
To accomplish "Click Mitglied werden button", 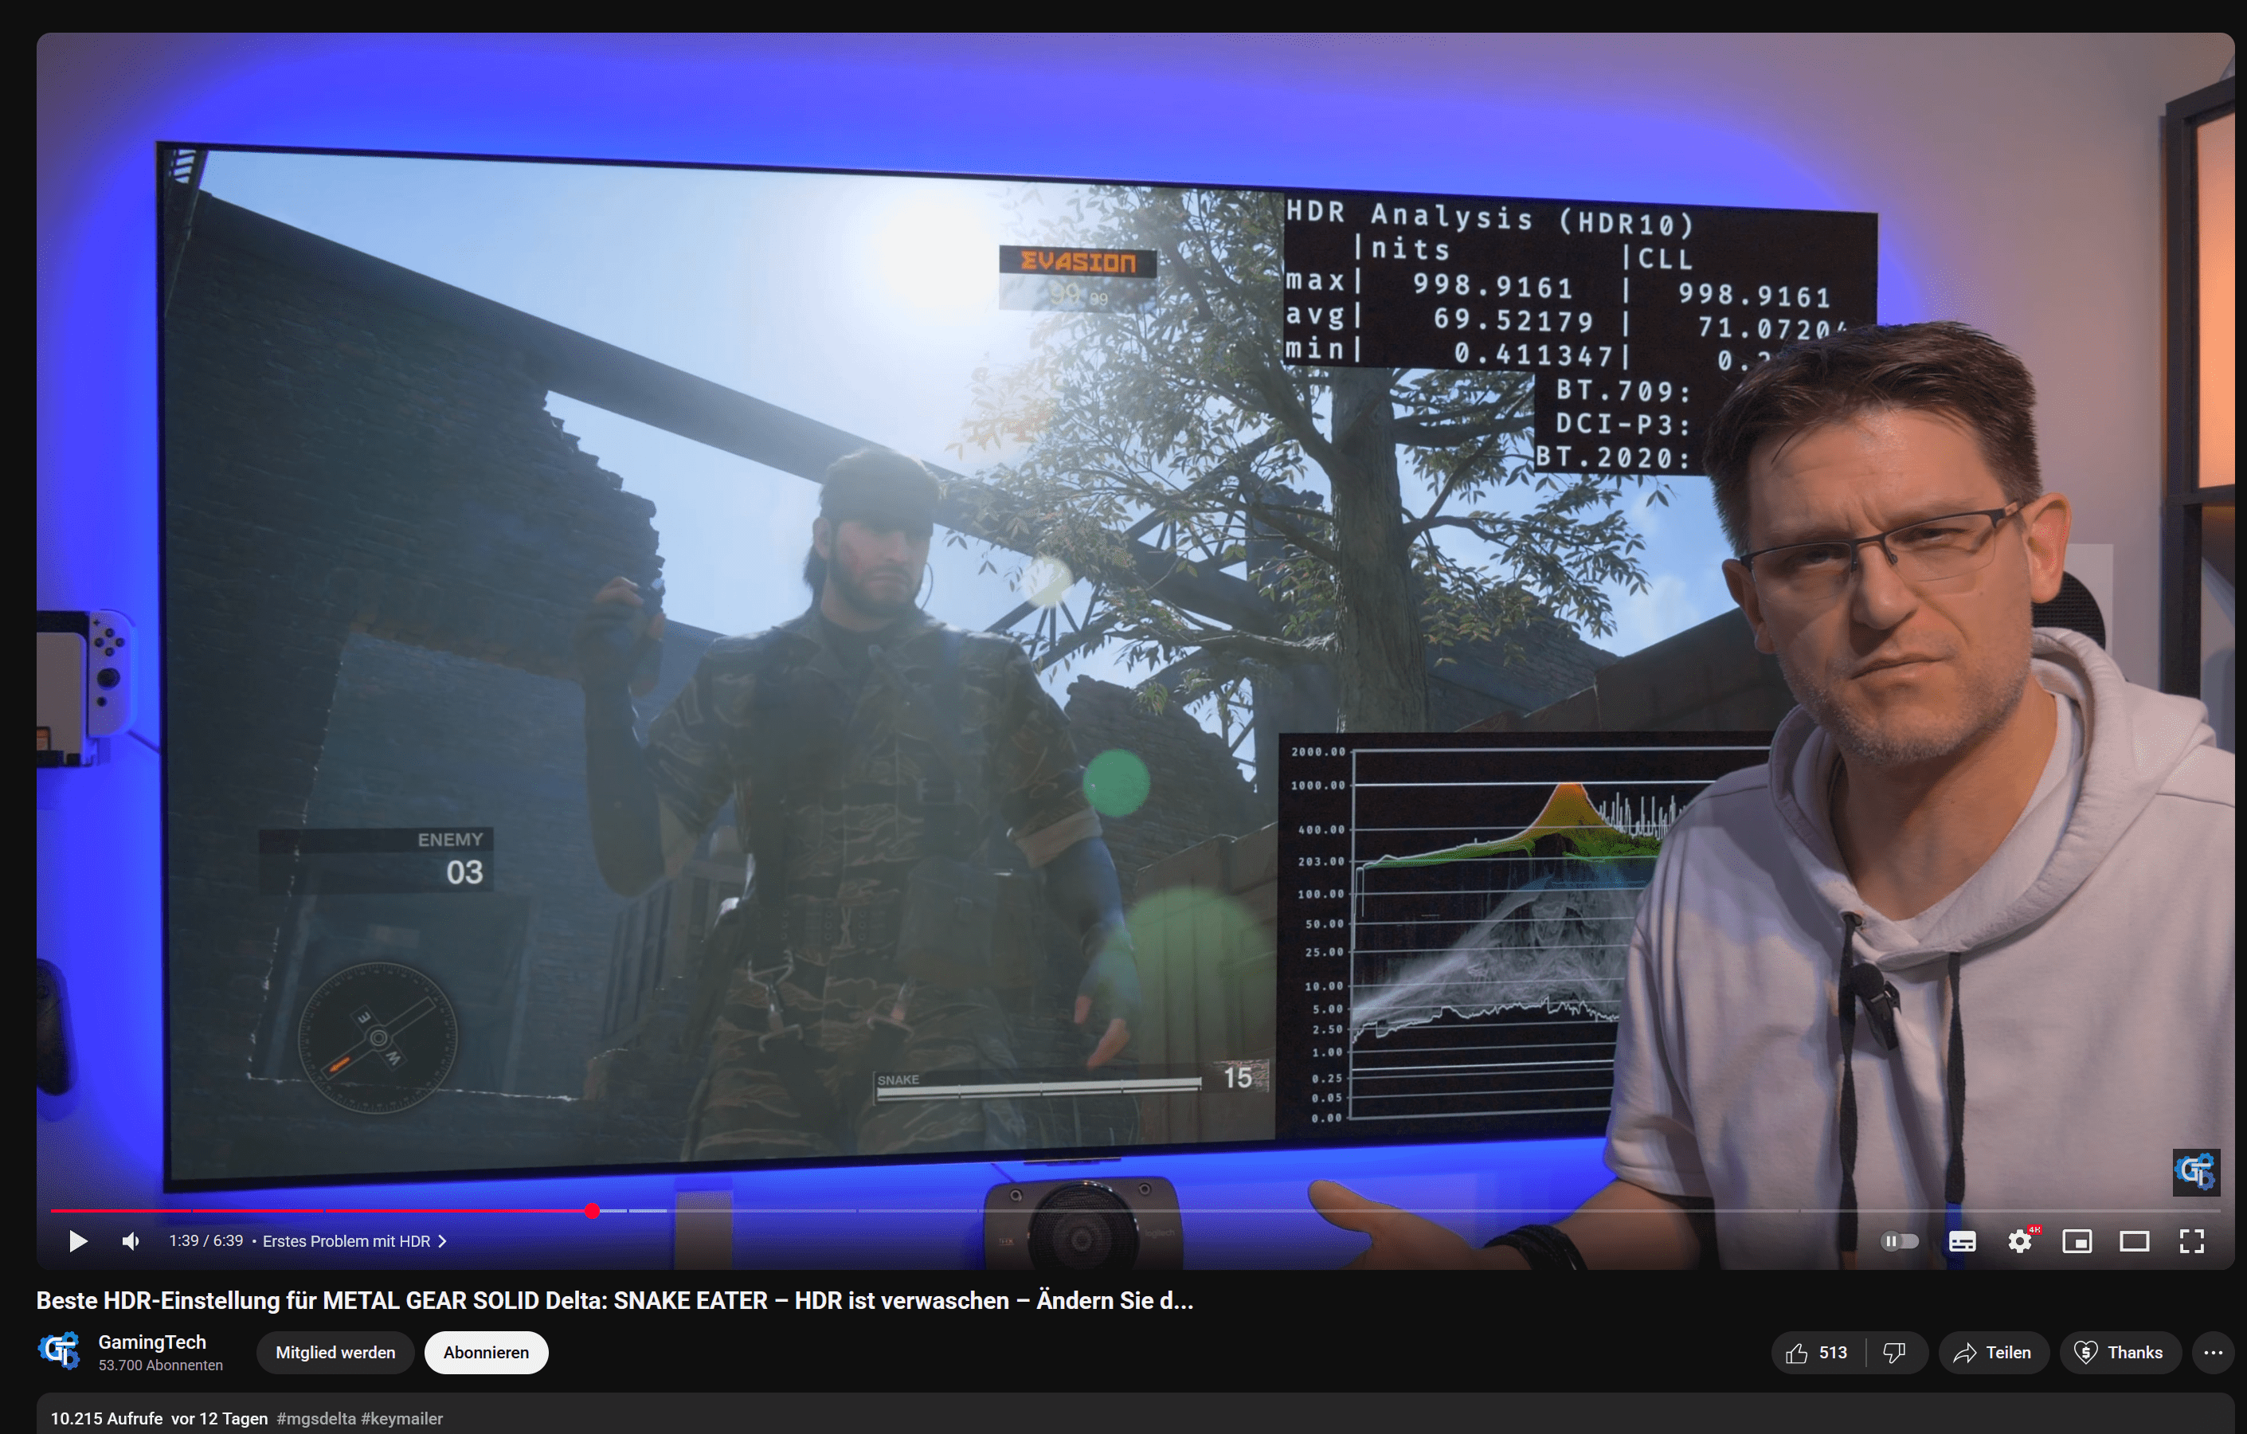I will [x=335, y=1353].
